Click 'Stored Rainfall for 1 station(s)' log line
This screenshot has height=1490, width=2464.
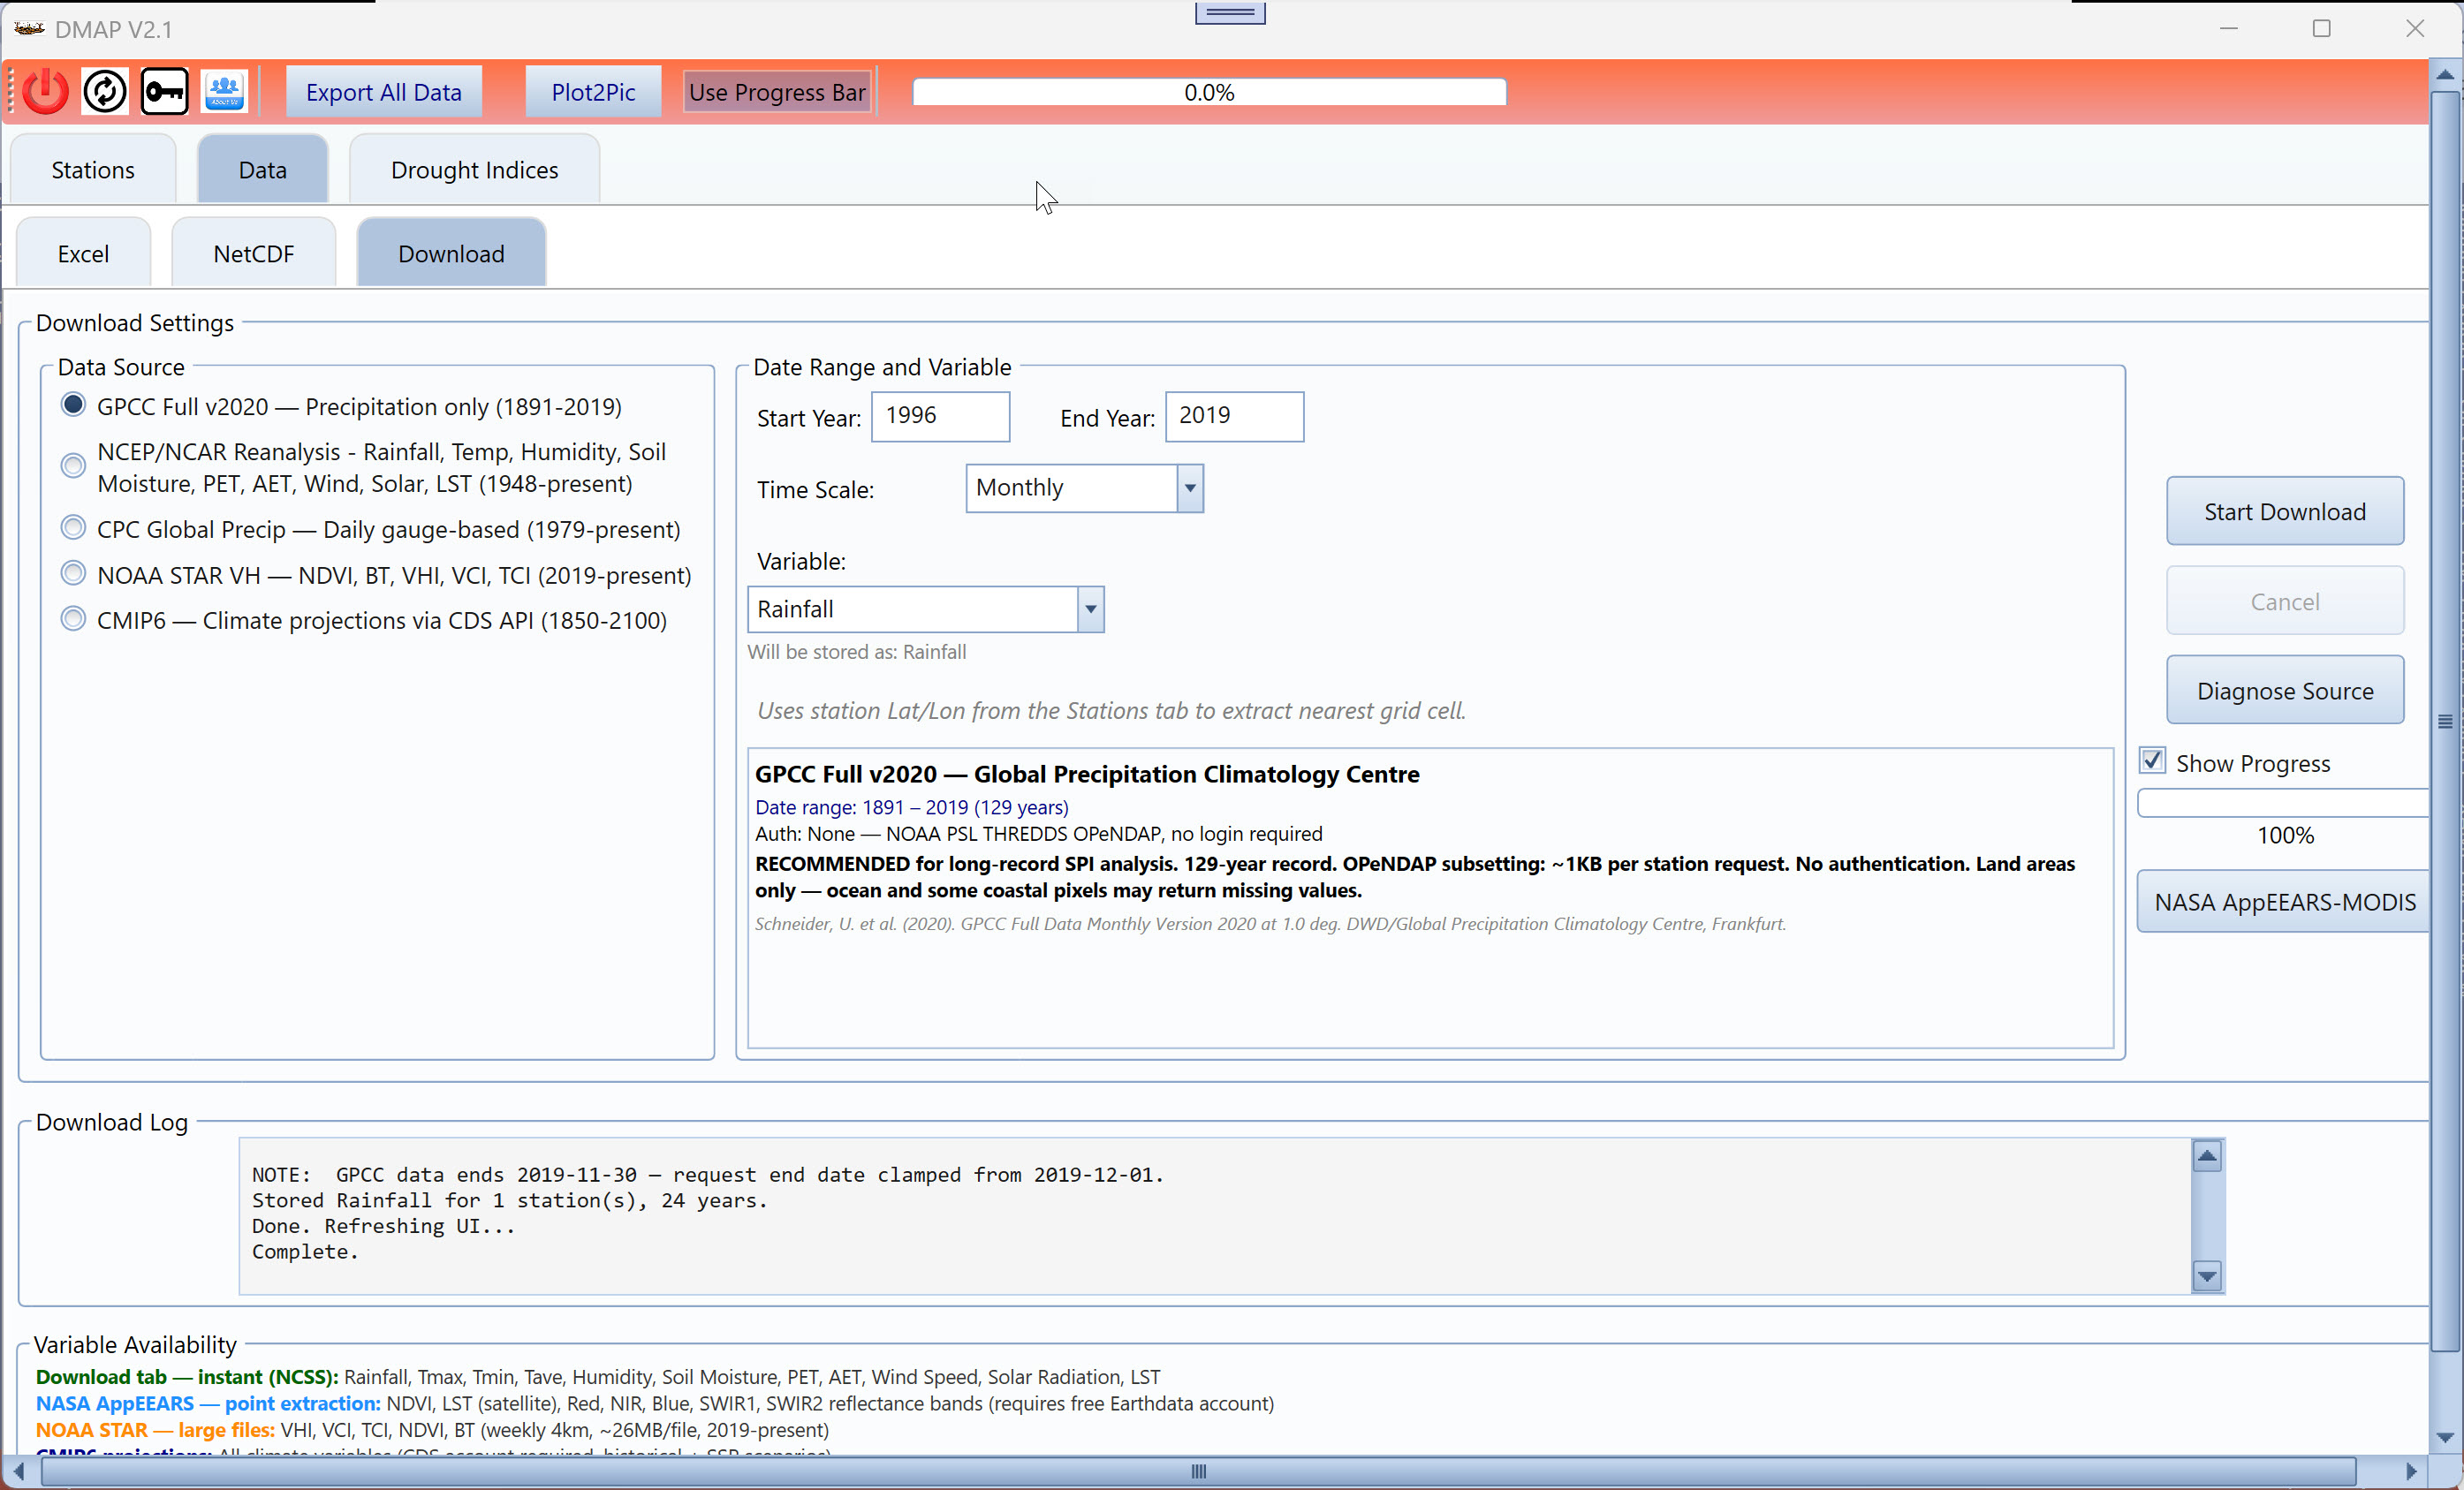(x=510, y=1200)
